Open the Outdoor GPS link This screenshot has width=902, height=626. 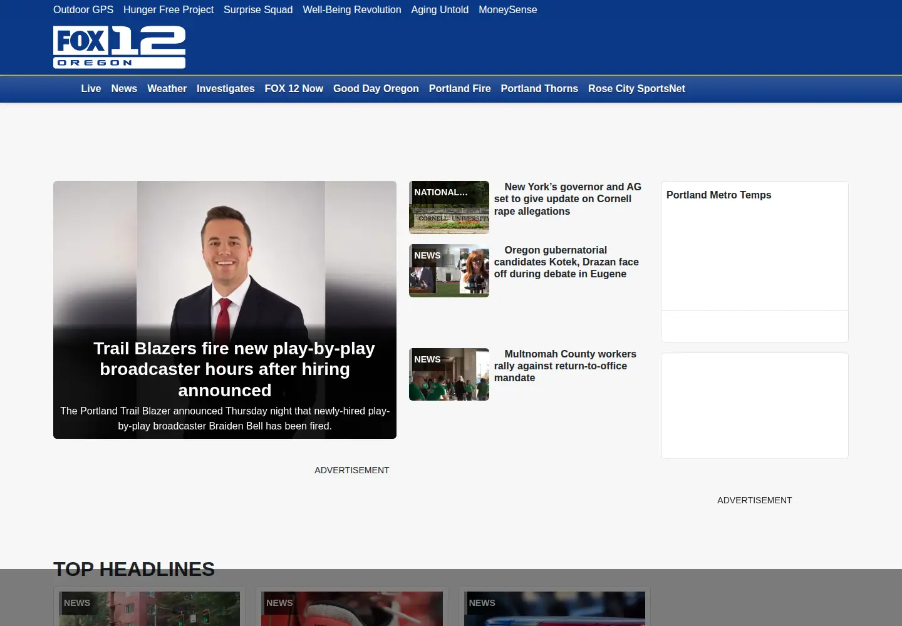point(83,9)
